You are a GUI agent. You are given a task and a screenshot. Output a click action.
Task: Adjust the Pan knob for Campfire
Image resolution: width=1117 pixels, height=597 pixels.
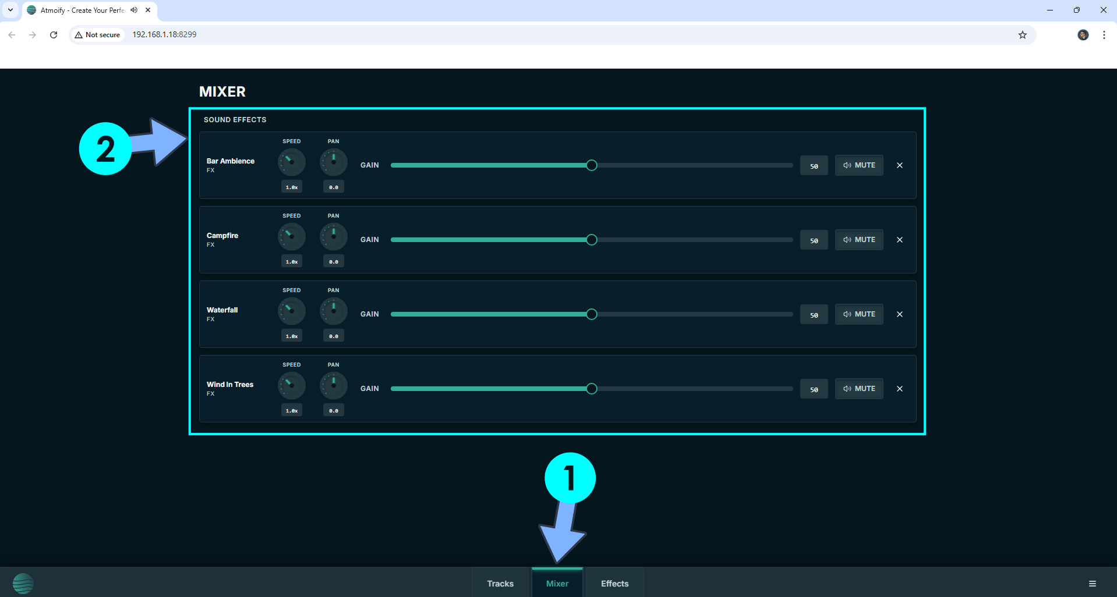333,237
